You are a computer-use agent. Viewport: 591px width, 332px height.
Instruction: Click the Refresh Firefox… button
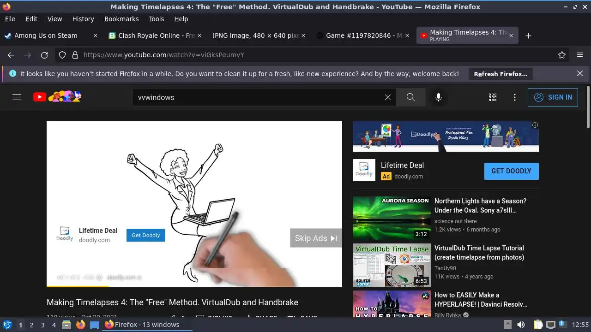pos(501,74)
